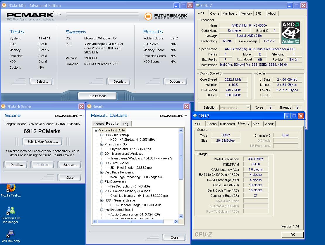The height and width of the screenshot is (245, 325).
Task: Click Submit Your Results... button
Action: [42, 142]
